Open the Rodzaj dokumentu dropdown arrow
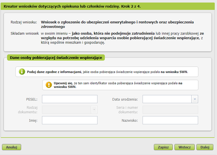Viewport: 217px width, 155px height. (x=94, y=110)
